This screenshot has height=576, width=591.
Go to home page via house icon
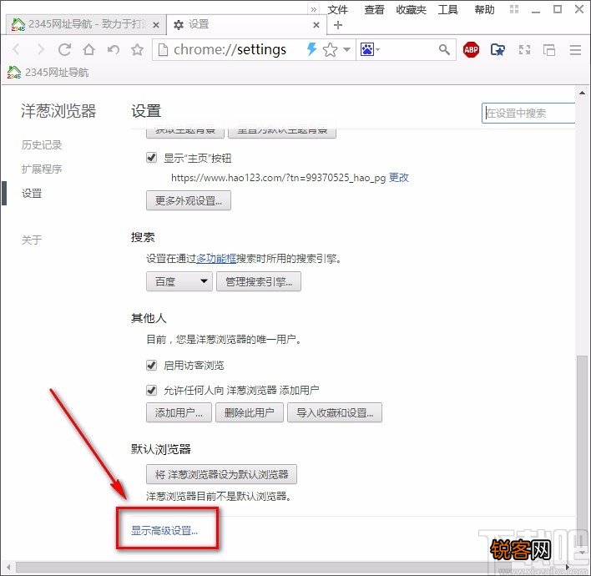pyautogui.click(x=89, y=49)
